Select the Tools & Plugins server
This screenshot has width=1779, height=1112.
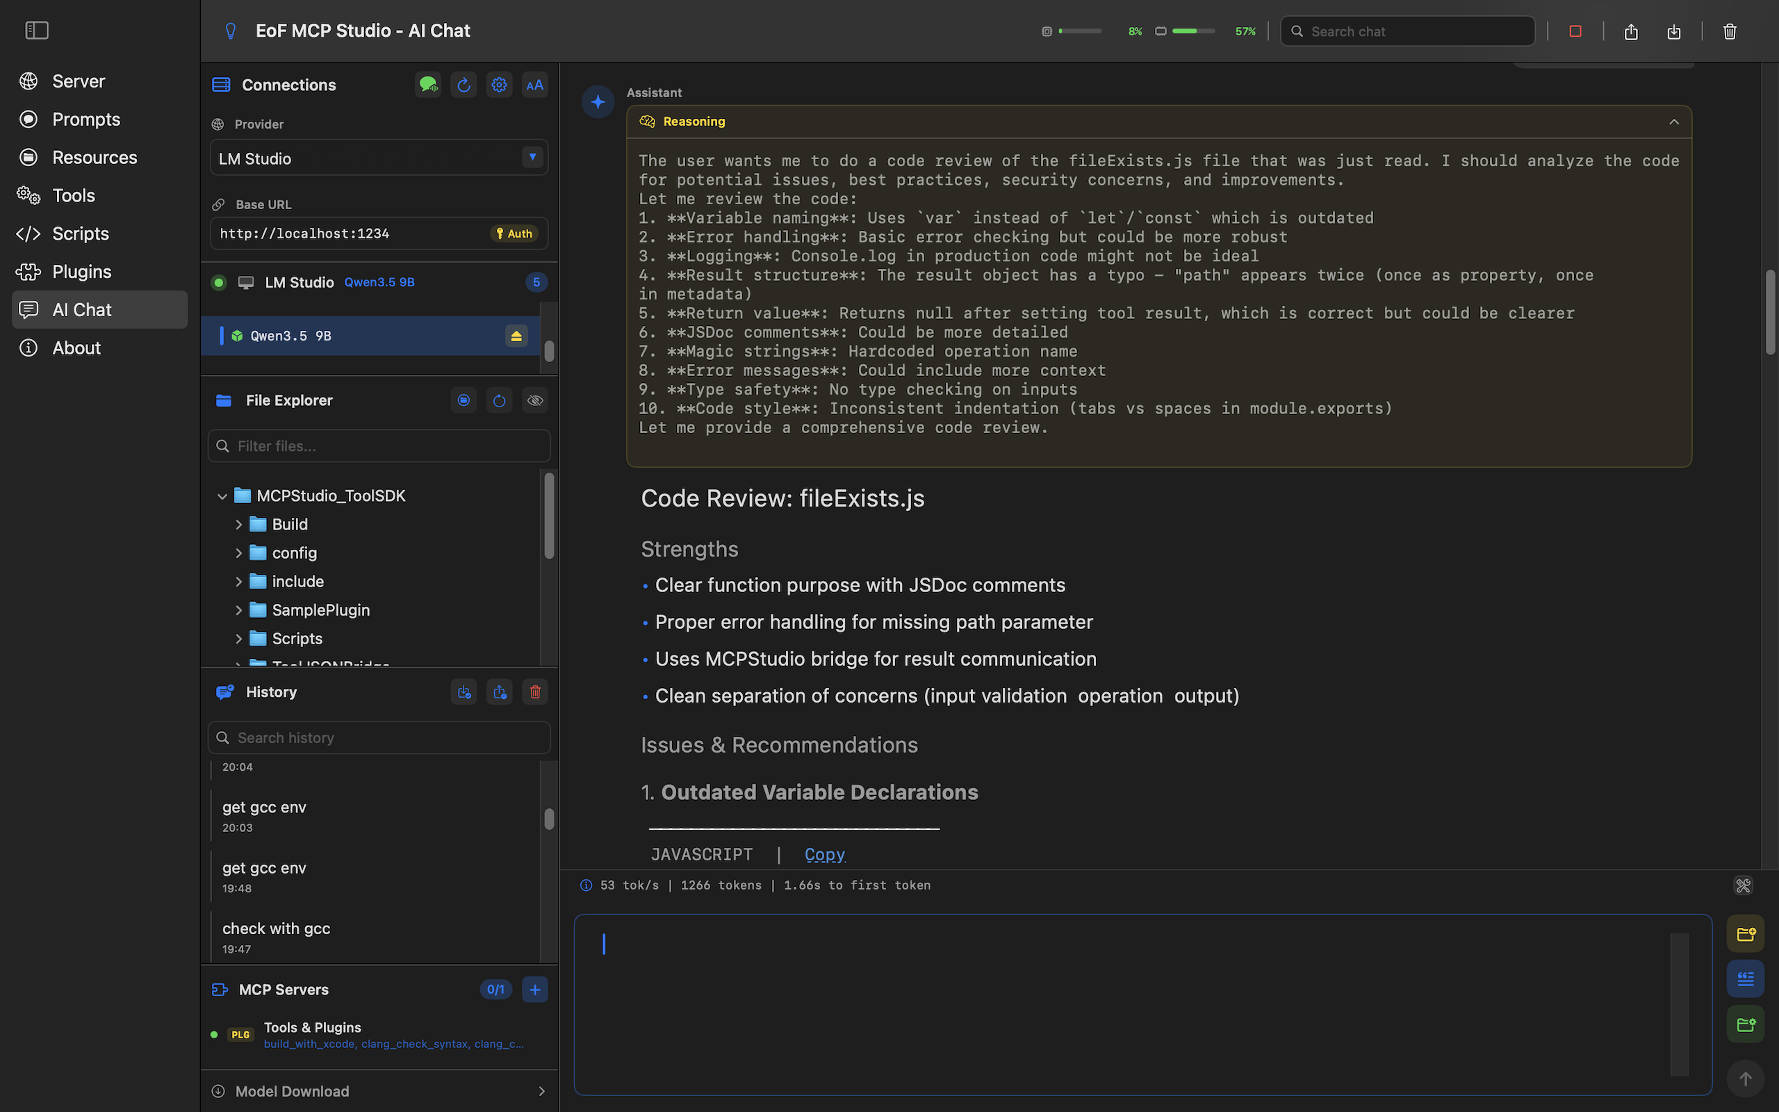(x=379, y=1035)
